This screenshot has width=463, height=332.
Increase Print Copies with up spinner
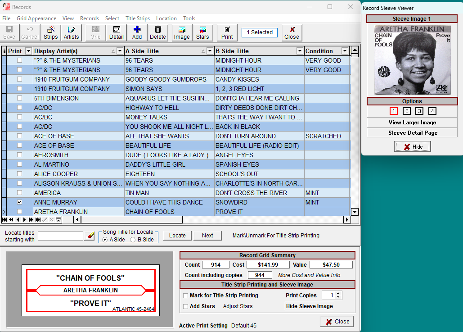[x=338, y=293]
